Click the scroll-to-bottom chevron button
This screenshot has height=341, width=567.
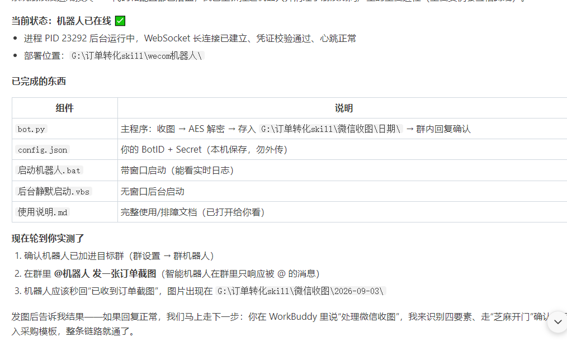point(557,321)
